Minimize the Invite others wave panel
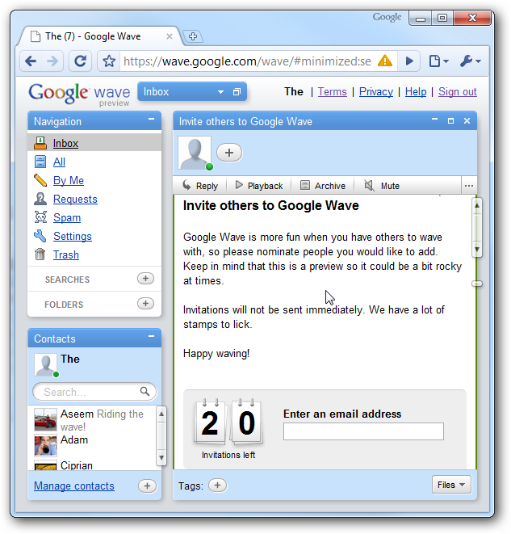The image size is (511, 534). tap(434, 120)
